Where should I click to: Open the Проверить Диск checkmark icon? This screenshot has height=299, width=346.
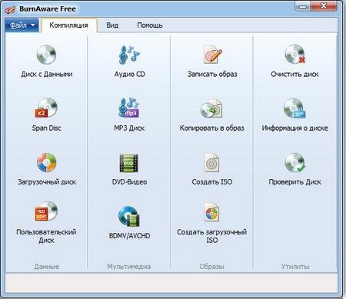coord(295,163)
